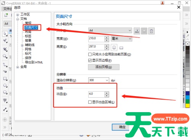
Task: Click the color palette flyout arrow
Action: click(187, 32)
